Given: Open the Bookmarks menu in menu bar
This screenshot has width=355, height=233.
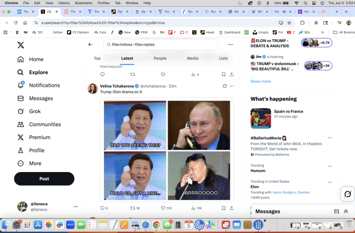Looking at the screenshot, I should 83,3.
